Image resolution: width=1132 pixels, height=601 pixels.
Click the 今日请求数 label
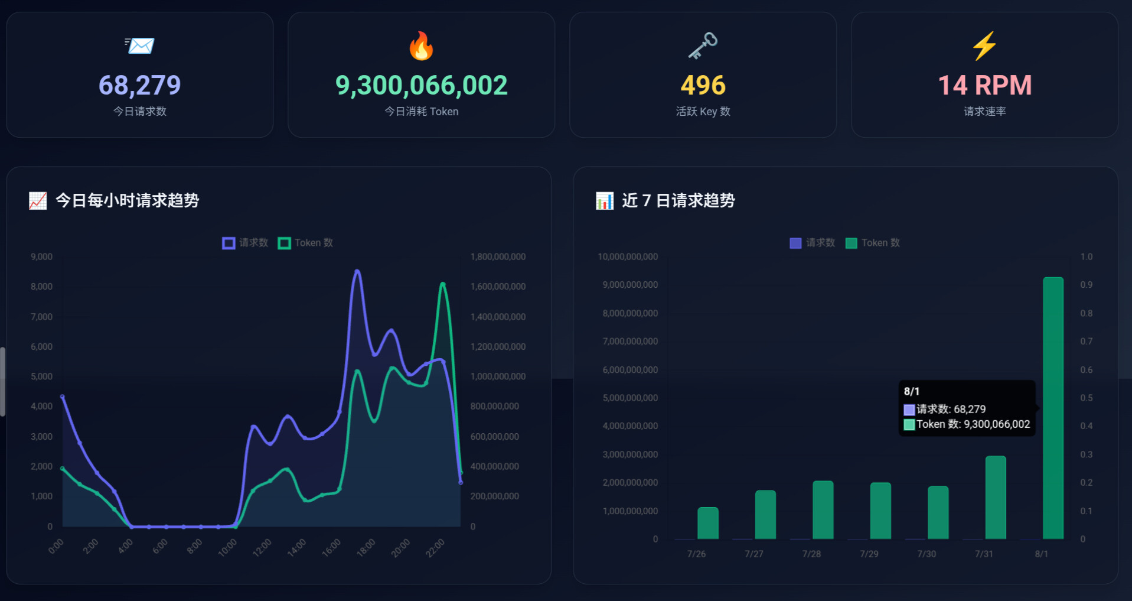[x=139, y=111]
